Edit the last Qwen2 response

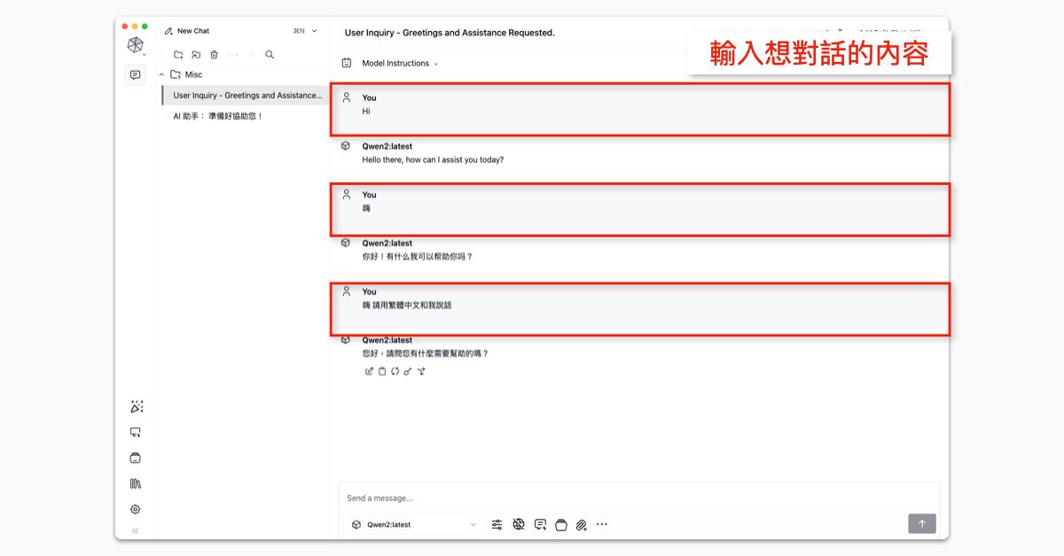pos(369,372)
